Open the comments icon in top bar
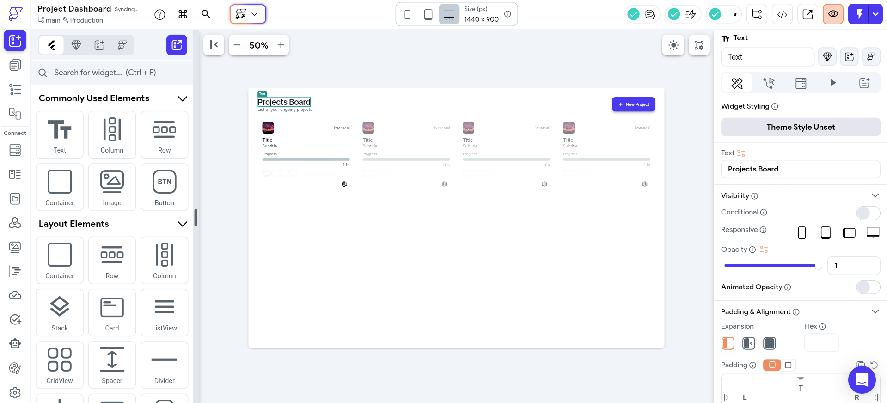 click(649, 14)
